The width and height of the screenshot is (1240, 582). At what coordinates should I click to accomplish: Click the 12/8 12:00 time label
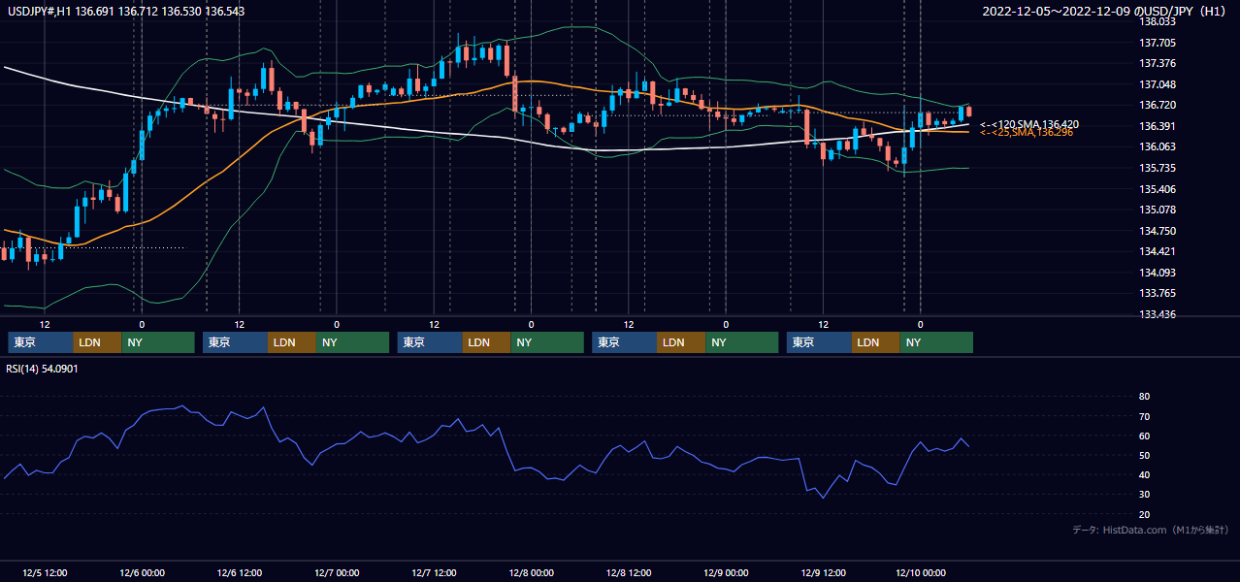629,573
